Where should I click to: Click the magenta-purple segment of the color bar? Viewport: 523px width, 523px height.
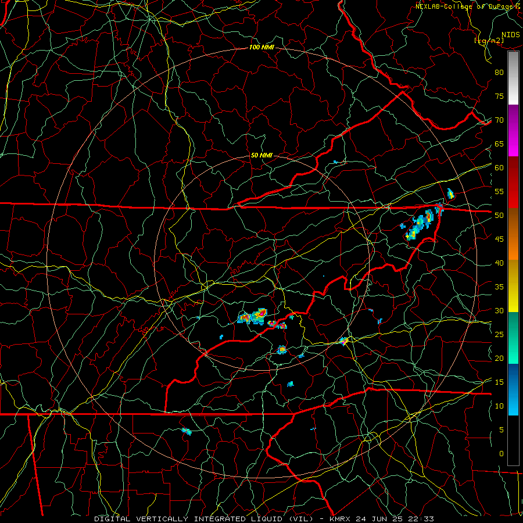pos(513,131)
